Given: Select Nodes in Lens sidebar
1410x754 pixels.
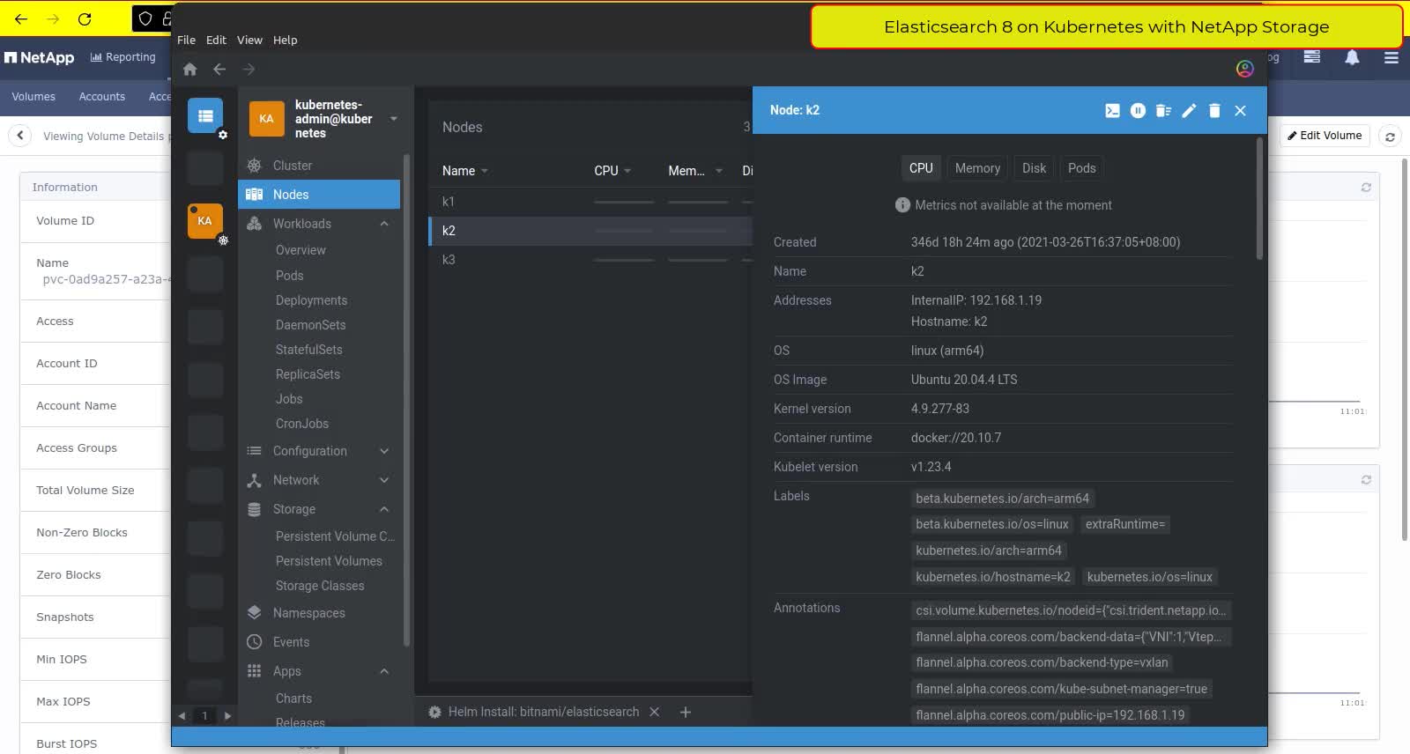Looking at the screenshot, I should (x=318, y=195).
